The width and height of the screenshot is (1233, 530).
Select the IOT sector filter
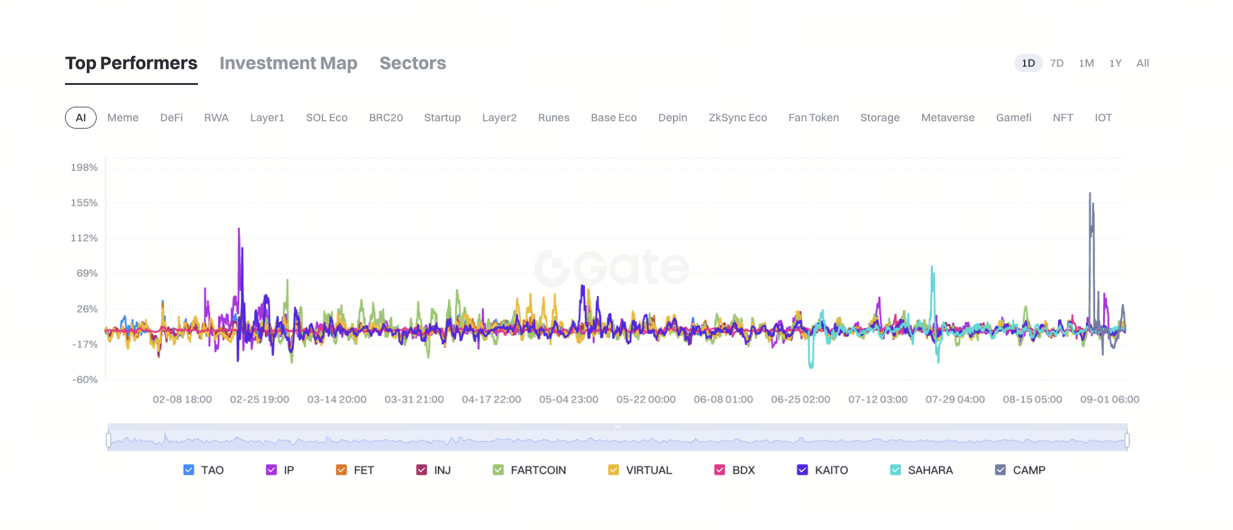click(1103, 118)
